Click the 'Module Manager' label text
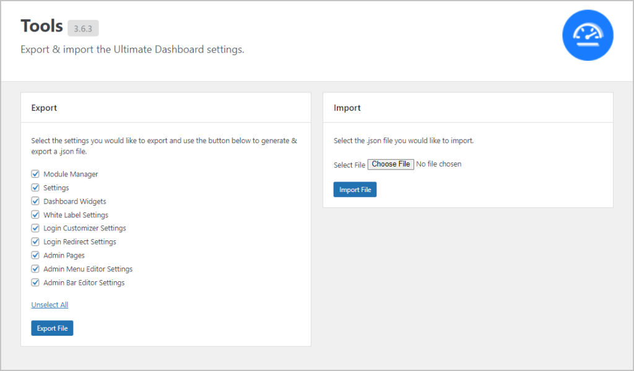 pyautogui.click(x=71, y=175)
